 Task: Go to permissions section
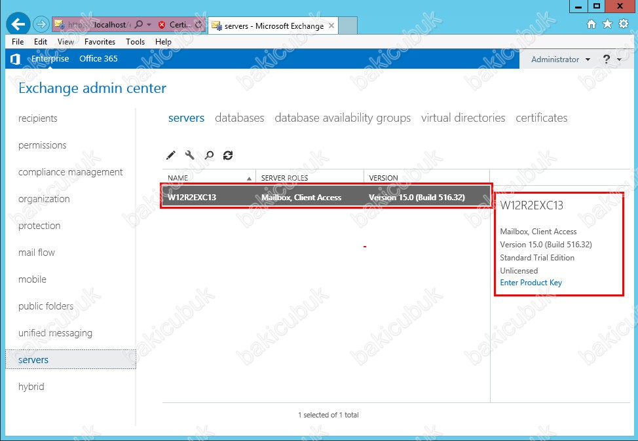pos(43,145)
